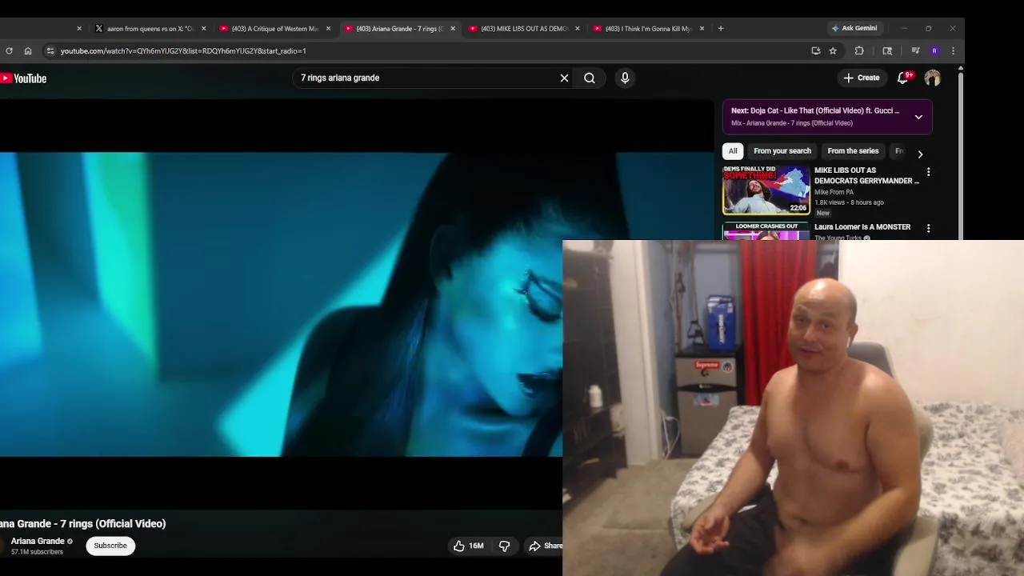Open site information icon in address bar
Image resolution: width=1024 pixels, height=576 pixels.
pyautogui.click(x=50, y=50)
